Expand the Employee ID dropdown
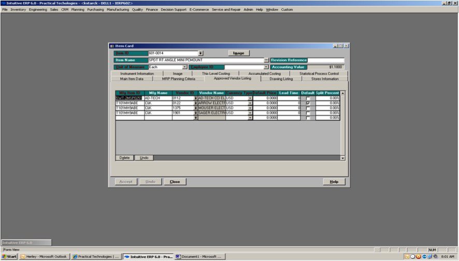This screenshot has width=459, height=261. (x=266, y=67)
